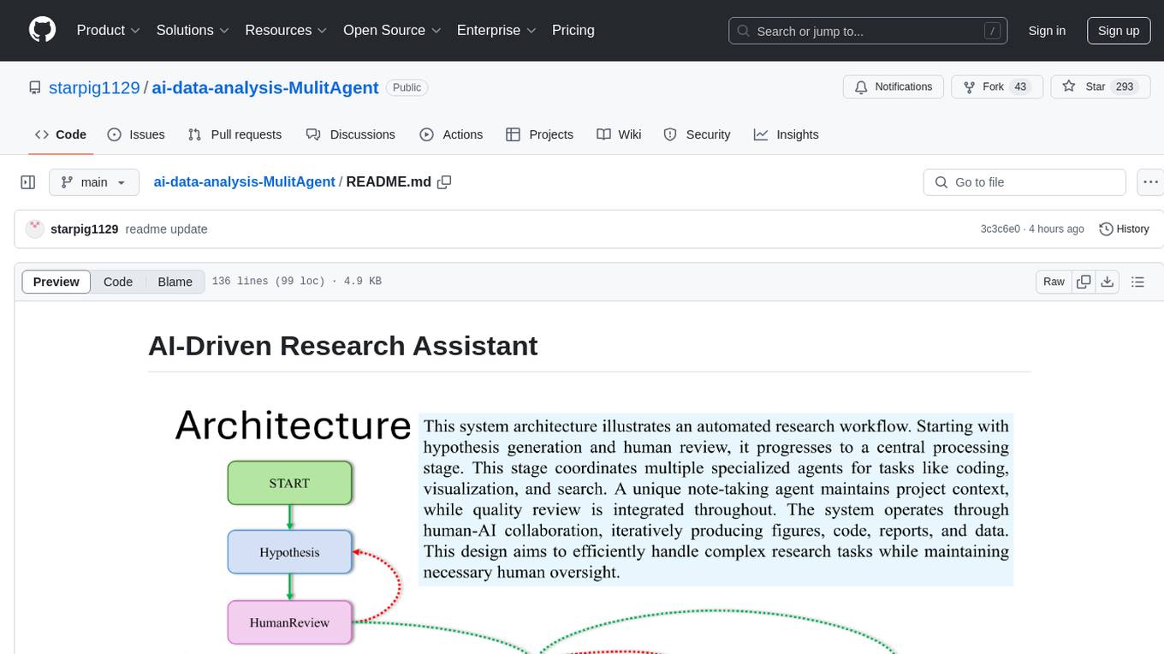This screenshot has height=654, width=1164.
Task: Select the Blame view
Action: tap(175, 282)
